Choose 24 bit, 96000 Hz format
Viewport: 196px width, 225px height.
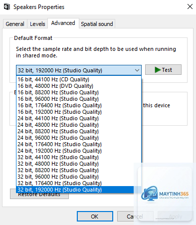[x=79, y=138]
